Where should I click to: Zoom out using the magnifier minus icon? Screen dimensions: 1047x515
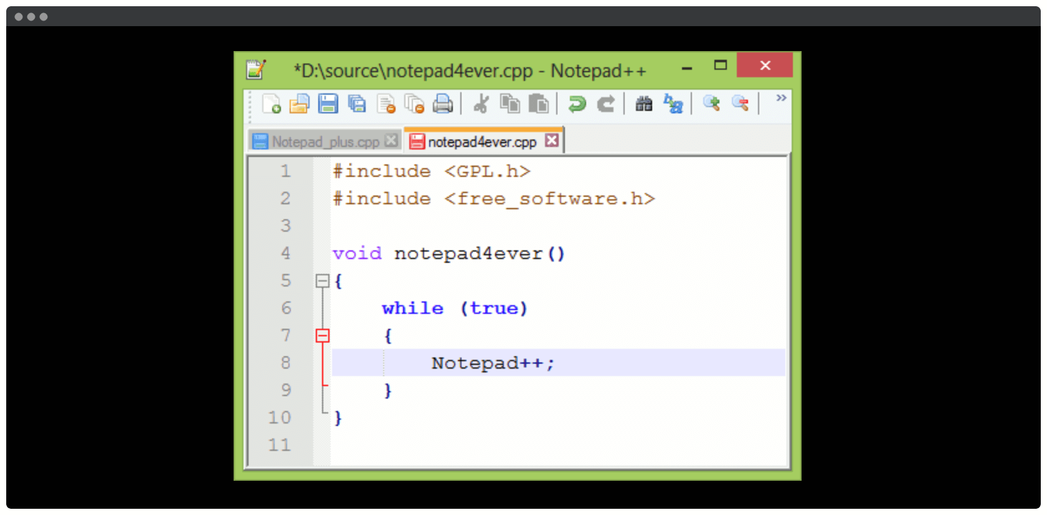pyautogui.click(x=740, y=103)
